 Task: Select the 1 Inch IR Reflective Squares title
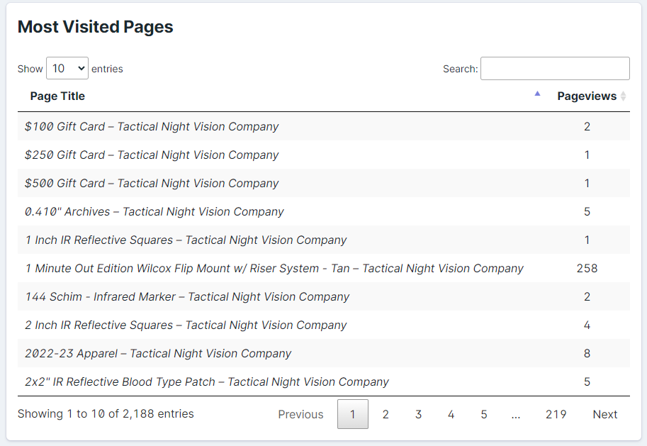point(186,240)
